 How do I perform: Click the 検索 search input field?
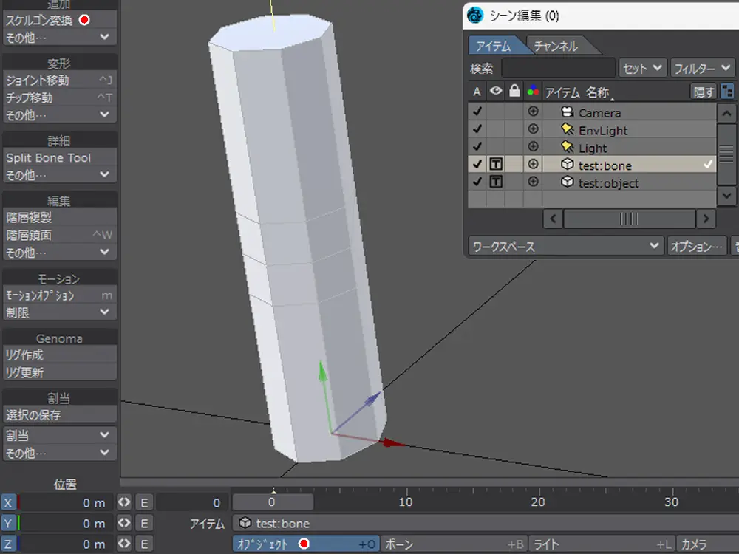pyautogui.click(x=558, y=68)
